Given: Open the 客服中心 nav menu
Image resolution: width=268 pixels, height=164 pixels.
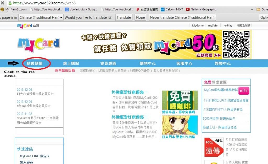Looking at the screenshot, I should click(184, 63).
